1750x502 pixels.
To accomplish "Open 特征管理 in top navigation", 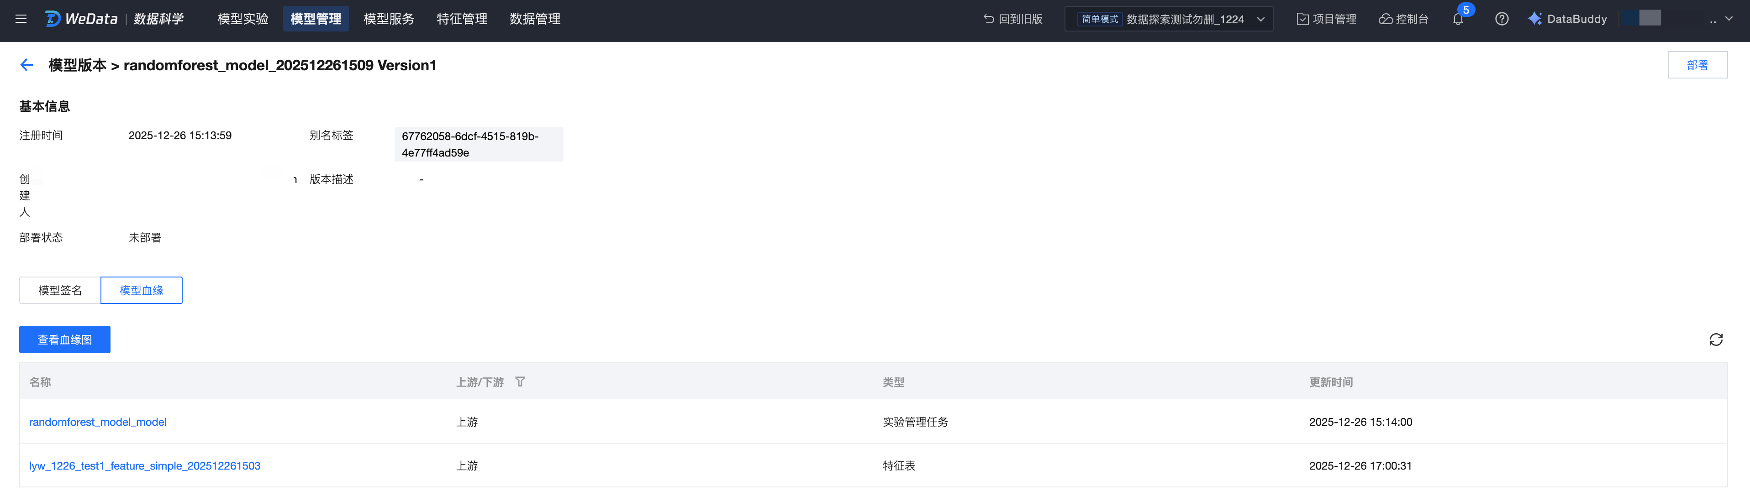I will coord(462,19).
